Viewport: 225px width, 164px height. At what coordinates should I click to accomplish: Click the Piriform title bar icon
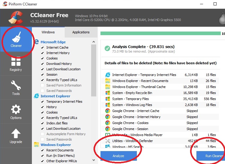click(x=5, y=4)
